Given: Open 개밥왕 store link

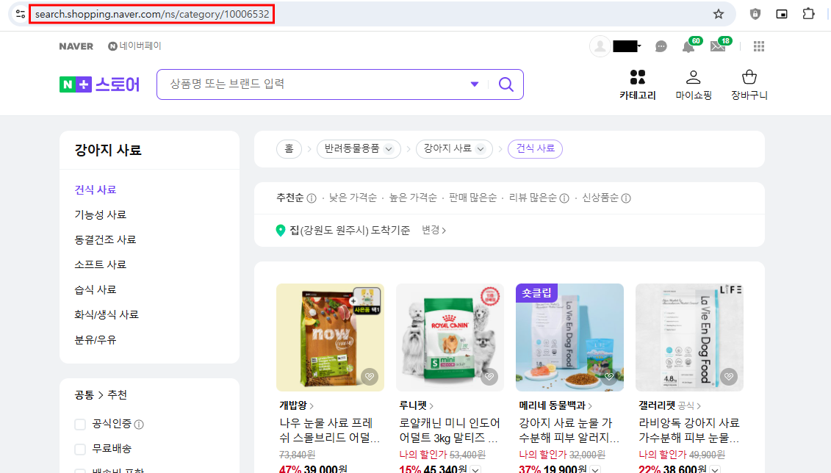Looking at the screenshot, I should pos(297,405).
